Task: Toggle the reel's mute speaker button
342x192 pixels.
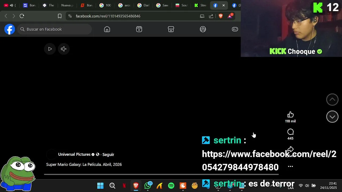Action: coord(64,49)
